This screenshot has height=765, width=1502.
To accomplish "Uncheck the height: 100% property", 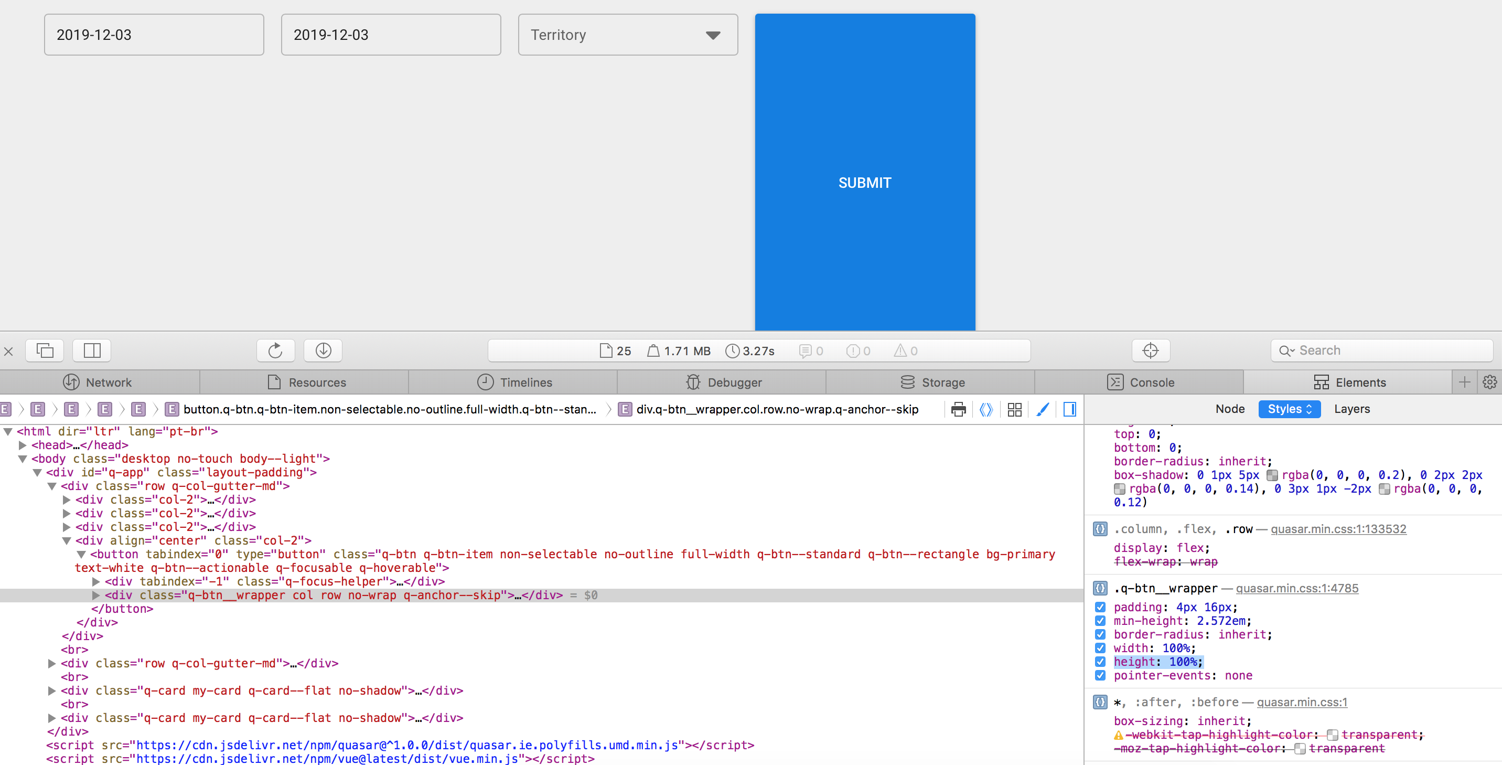I will [x=1101, y=662].
